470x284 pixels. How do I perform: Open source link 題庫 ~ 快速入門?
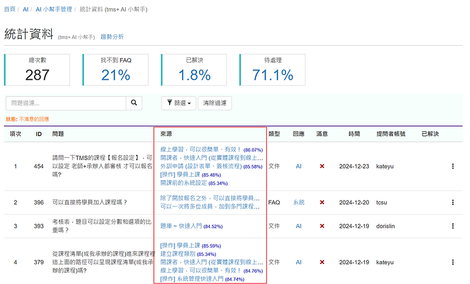pos(180,226)
